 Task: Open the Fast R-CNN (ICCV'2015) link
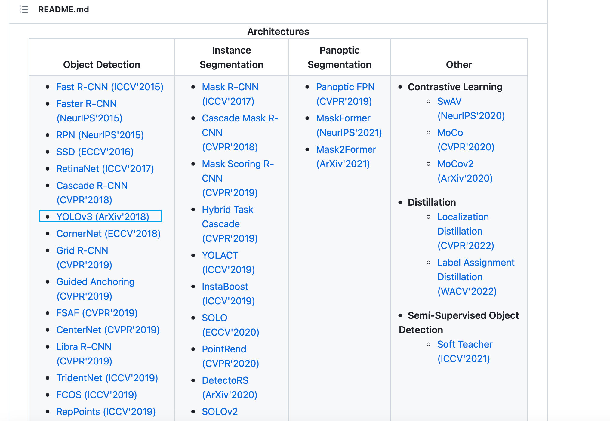(x=109, y=87)
